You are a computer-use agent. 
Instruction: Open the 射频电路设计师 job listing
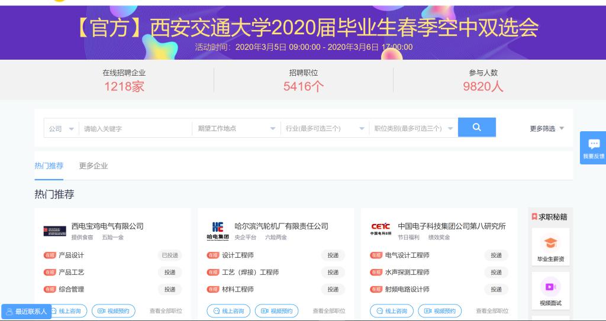tap(407, 289)
